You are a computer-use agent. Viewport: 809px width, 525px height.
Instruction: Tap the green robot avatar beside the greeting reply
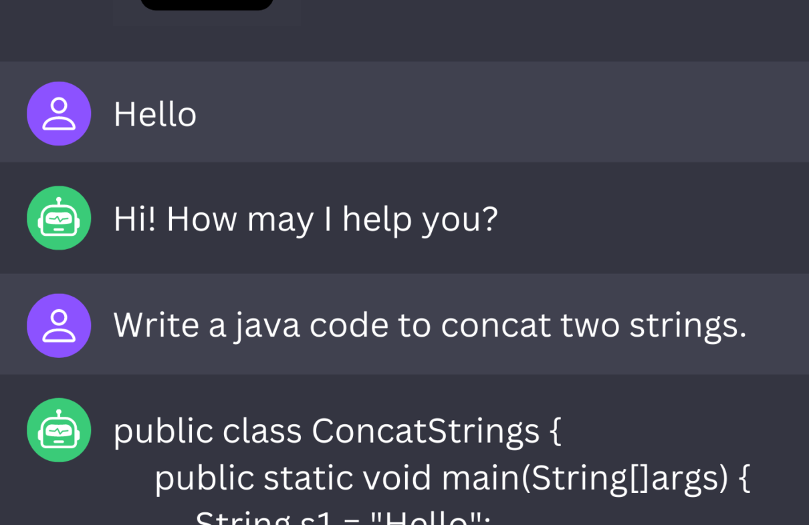point(59,218)
